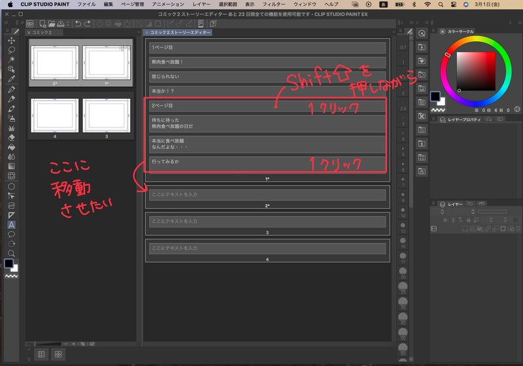Pick a color in the Color Circle square
Viewport: 523px width, 366px height.
[x=476, y=71]
